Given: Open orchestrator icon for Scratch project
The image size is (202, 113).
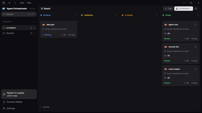Looking at the screenshot, I should [31, 33].
